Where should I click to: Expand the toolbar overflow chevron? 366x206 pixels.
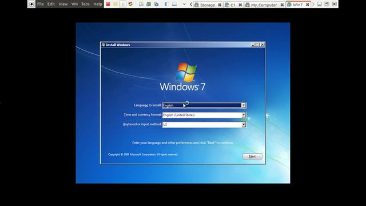[184, 4]
